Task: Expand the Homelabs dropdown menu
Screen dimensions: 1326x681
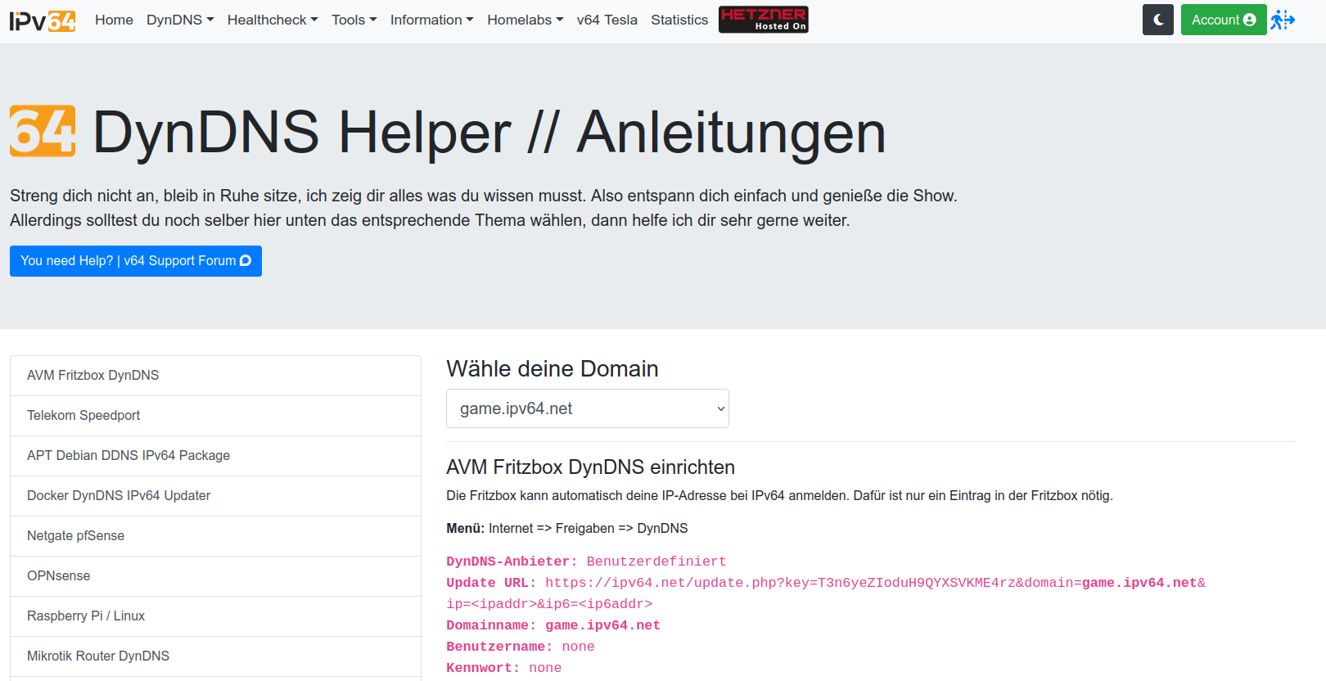Action: pyautogui.click(x=525, y=20)
